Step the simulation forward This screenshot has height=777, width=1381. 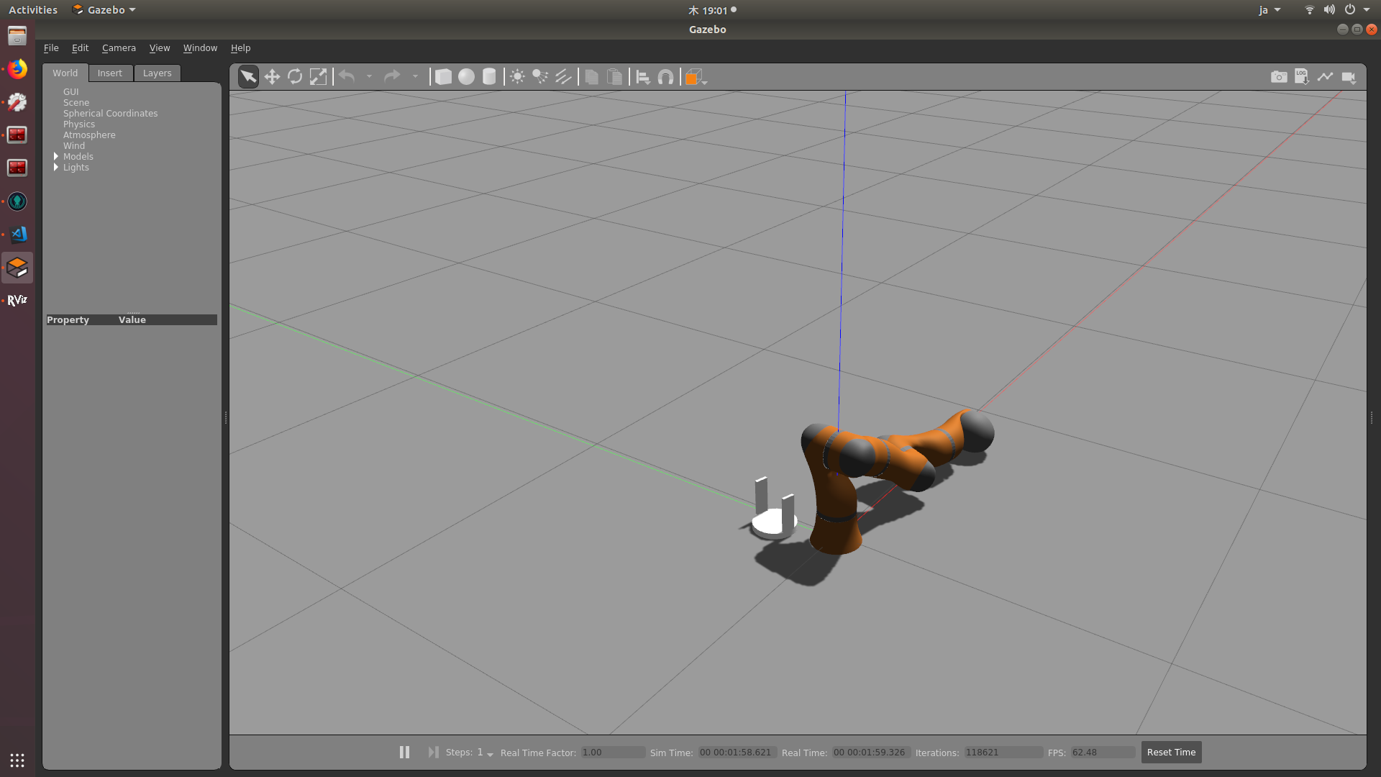pyautogui.click(x=433, y=752)
